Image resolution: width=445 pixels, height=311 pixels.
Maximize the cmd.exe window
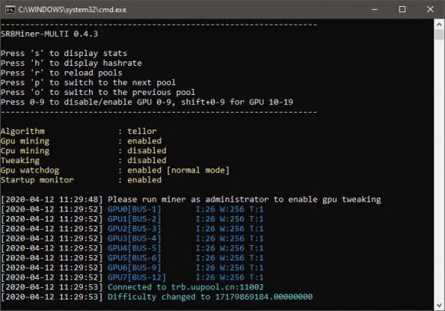coord(402,9)
